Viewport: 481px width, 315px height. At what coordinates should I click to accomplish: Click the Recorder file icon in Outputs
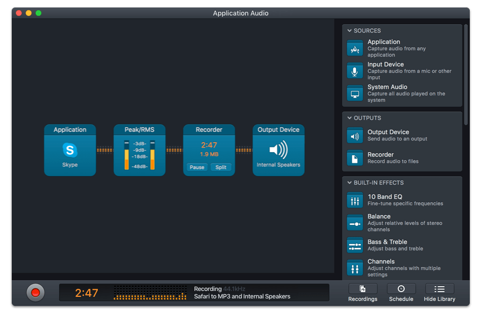[355, 158]
